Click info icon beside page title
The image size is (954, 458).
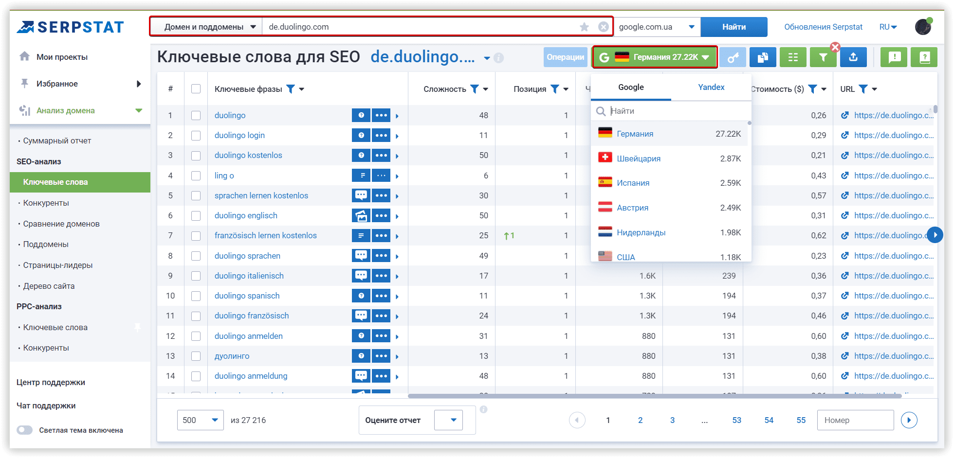[498, 58]
